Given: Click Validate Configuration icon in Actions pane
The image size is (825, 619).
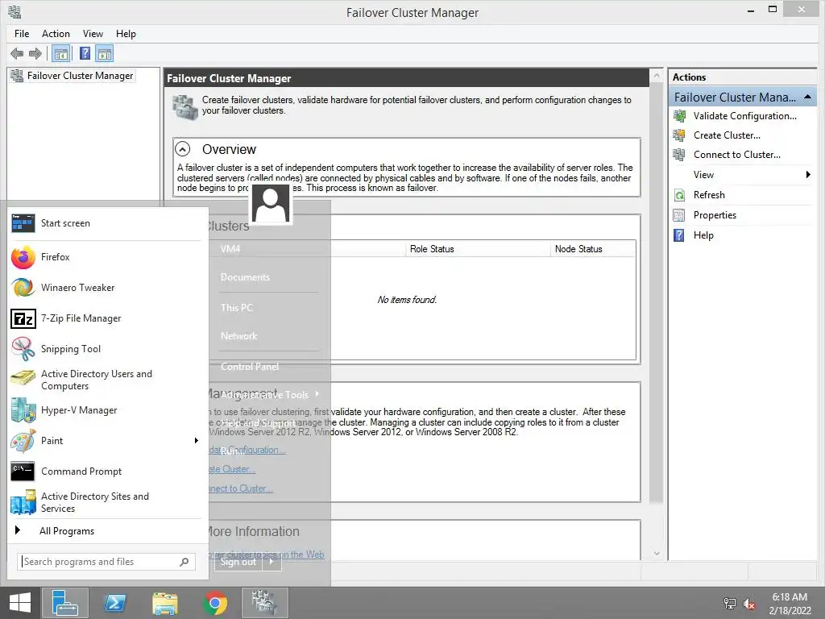Looking at the screenshot, I should tap(679, 116).
